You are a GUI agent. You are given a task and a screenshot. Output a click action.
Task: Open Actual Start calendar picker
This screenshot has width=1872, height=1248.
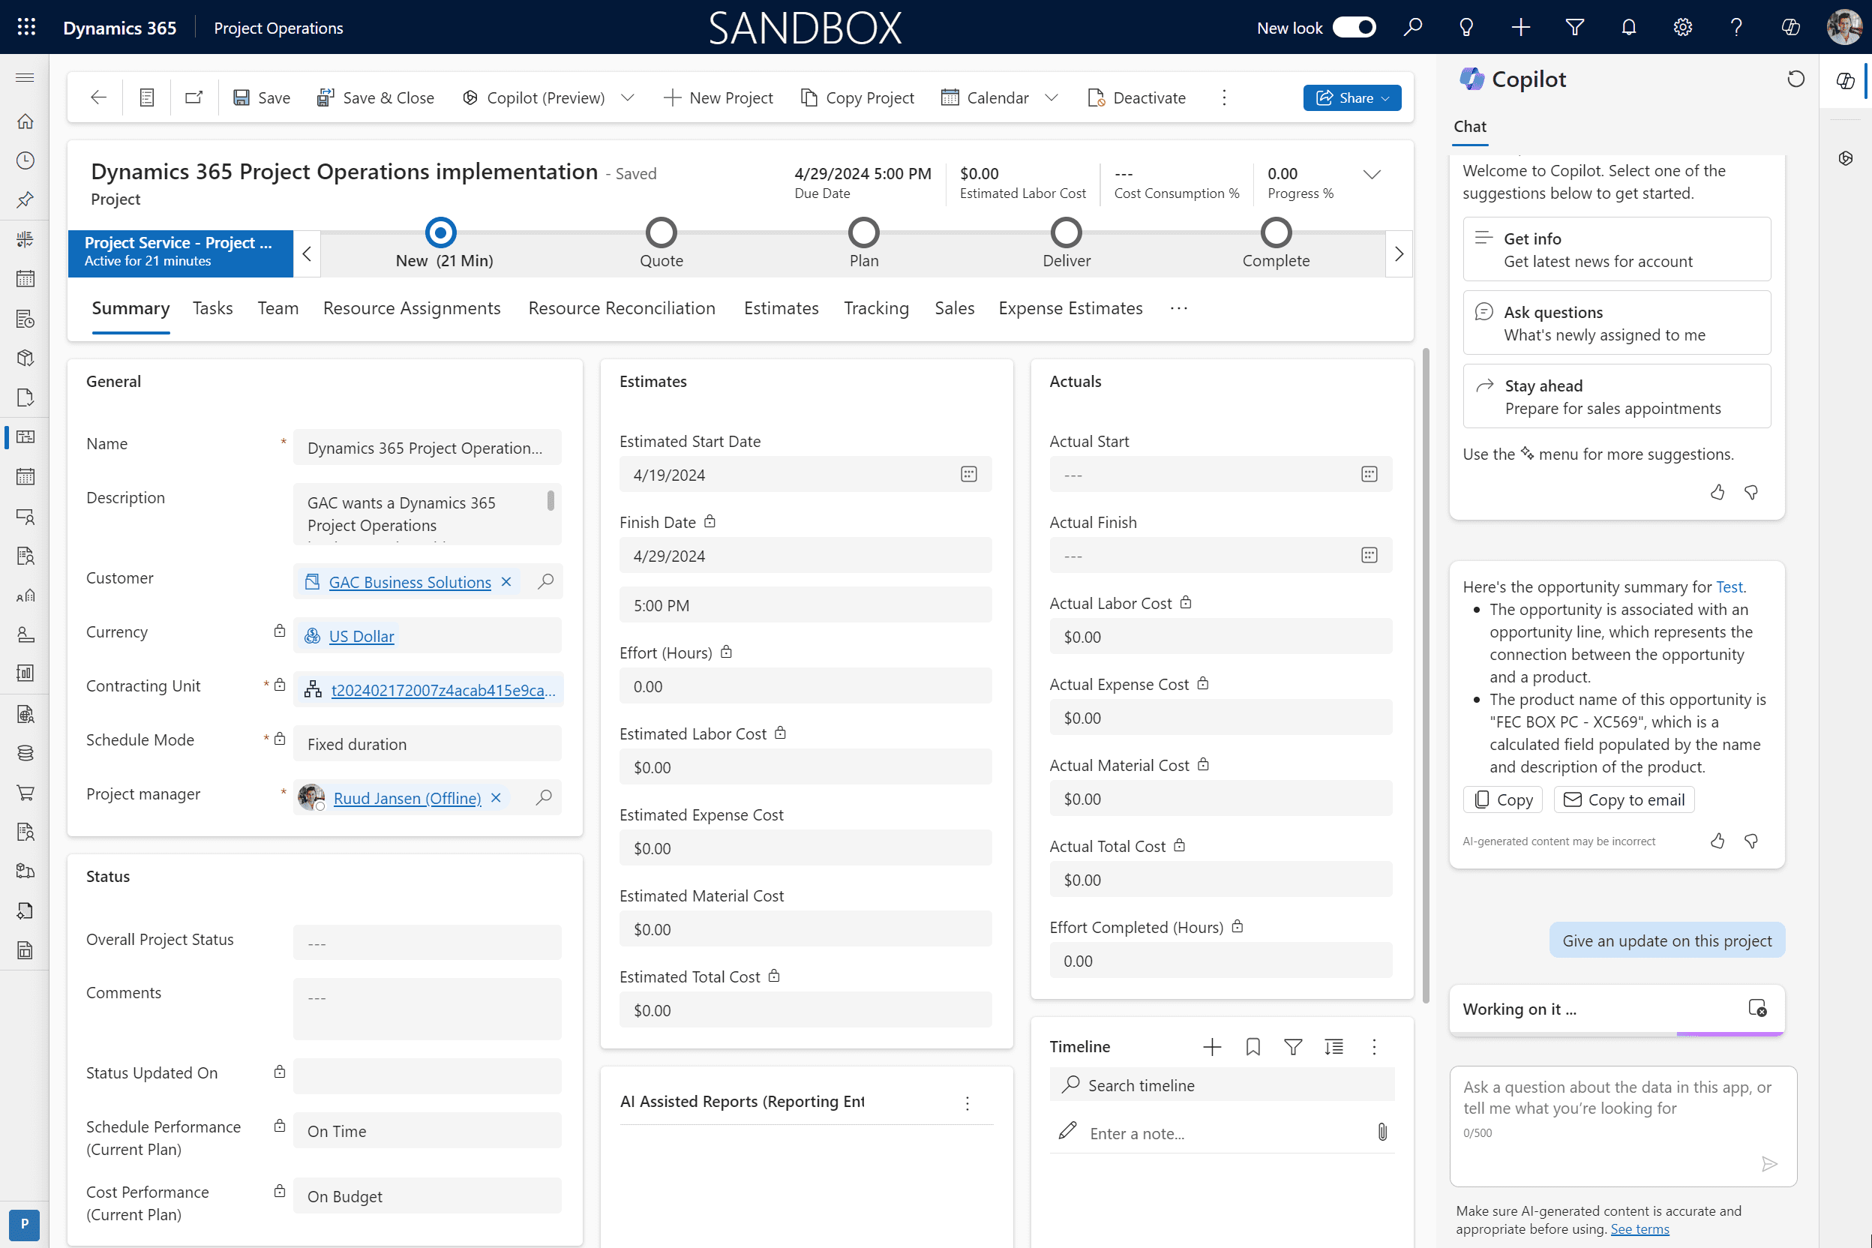pyautogui.click(x=1369, y=474)
